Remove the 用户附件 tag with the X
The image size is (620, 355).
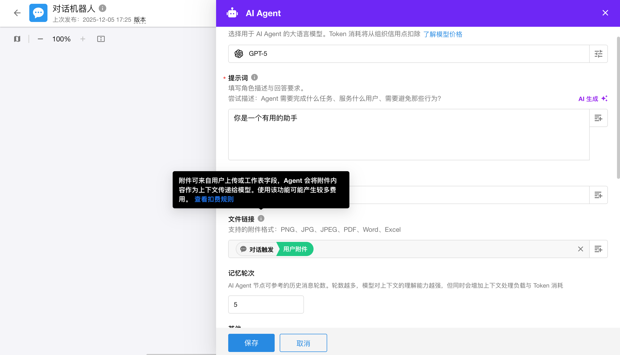pyautogui.click(x=580, y=249)
